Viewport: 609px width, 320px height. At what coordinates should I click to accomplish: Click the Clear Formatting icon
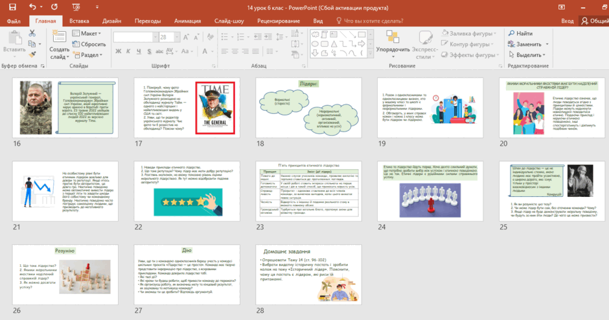(x=210, y=37)
